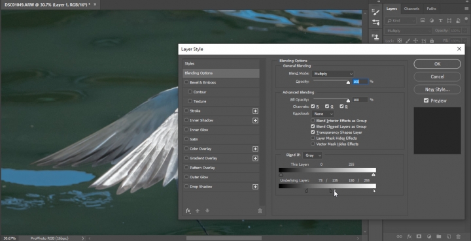Filter layers for pixel layers icon

click(423, 21)
